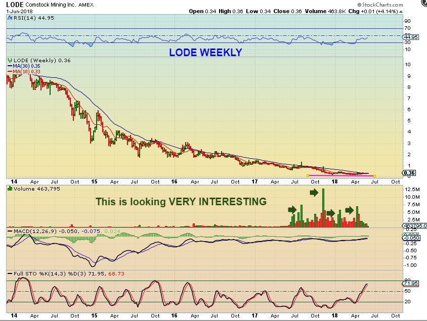Click the candlestick icon beside LODE (Weekly)

[x=10, y=60]
